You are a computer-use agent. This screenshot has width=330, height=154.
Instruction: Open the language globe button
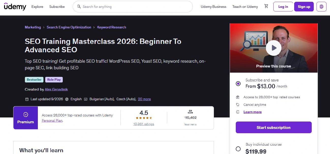[x=322, y=7]
